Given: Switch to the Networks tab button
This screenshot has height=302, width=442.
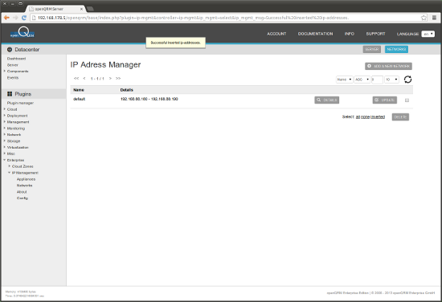Looking at the screenshot, I should coord(396,49).
